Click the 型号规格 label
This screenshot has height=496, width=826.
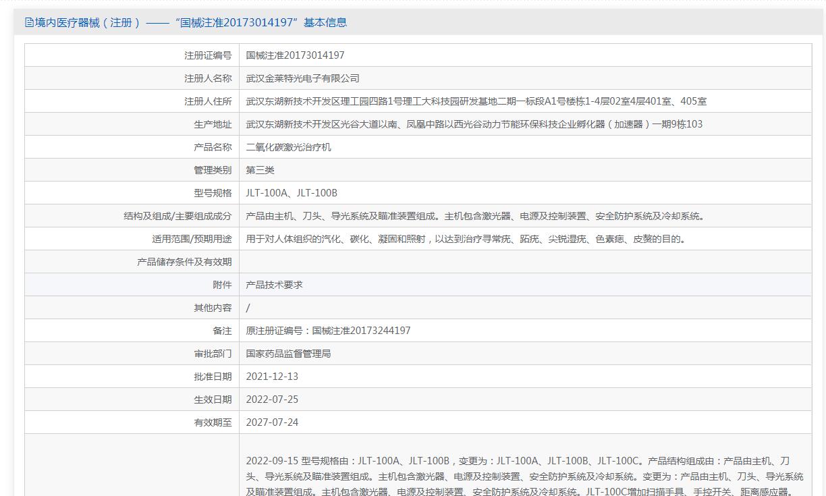click(x=213, y=193)
